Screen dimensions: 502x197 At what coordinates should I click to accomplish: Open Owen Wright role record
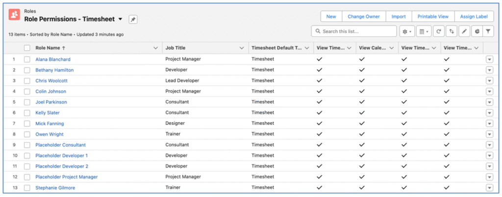tap(50, 134)
